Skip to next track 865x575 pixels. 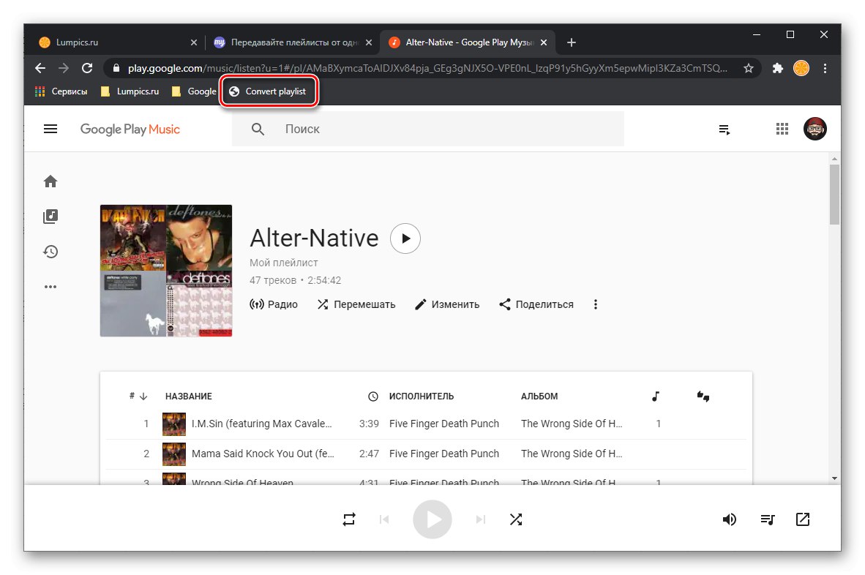[x=481, y=519]
